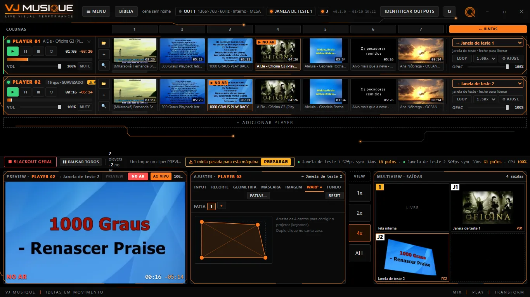Image resolution: width=530 pixels, height=297 pixels.
Task: Click the plus icon in Player 02 row
Action: pyautogui.click(x=104, y=95)
